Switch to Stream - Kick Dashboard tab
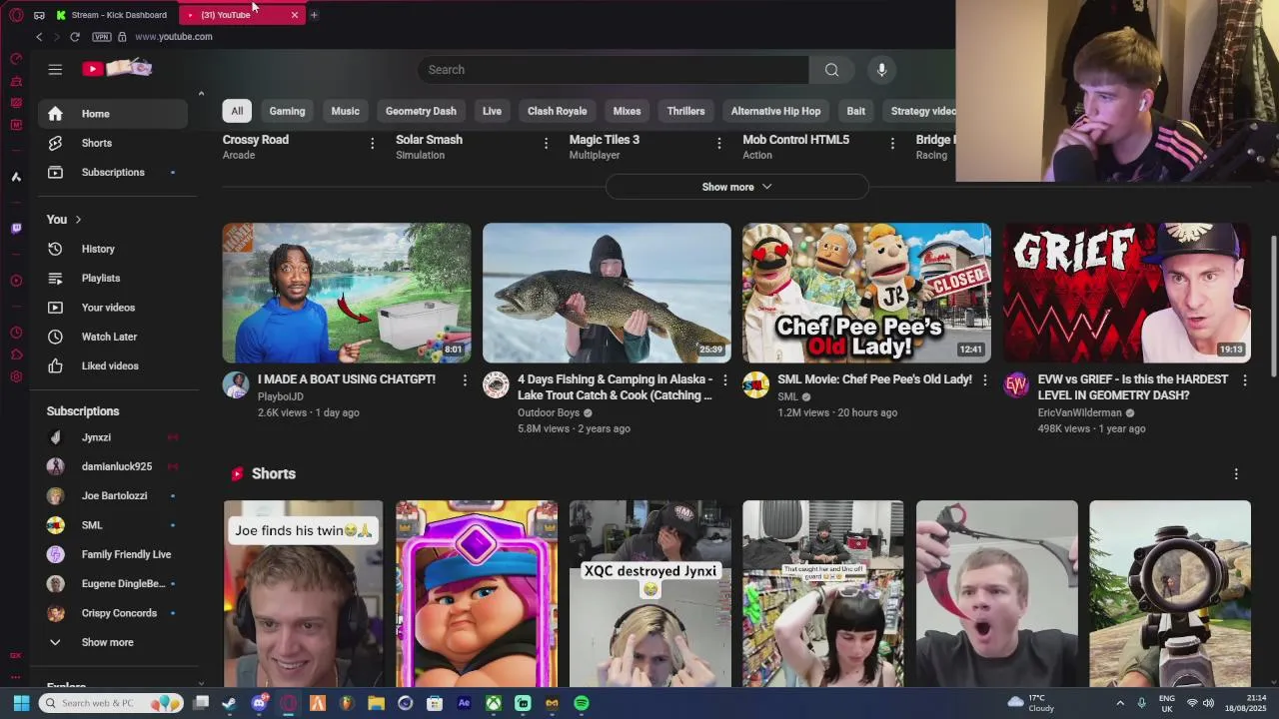This screenshot has width=1279, height=719. (x=112, y=15)
